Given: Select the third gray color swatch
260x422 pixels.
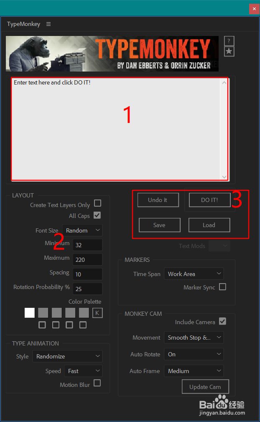Looking at the screenshot, I should [57, 313].
